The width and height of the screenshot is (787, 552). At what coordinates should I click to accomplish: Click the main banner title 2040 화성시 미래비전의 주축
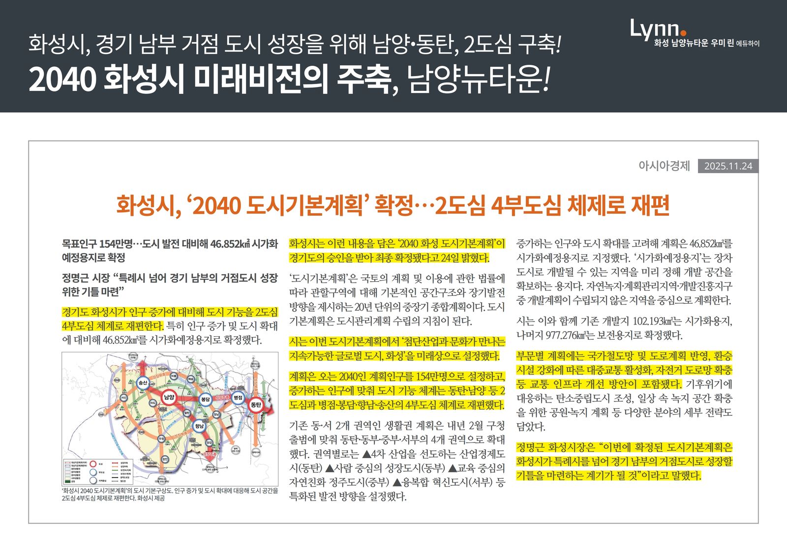click(x=288, y=80)
